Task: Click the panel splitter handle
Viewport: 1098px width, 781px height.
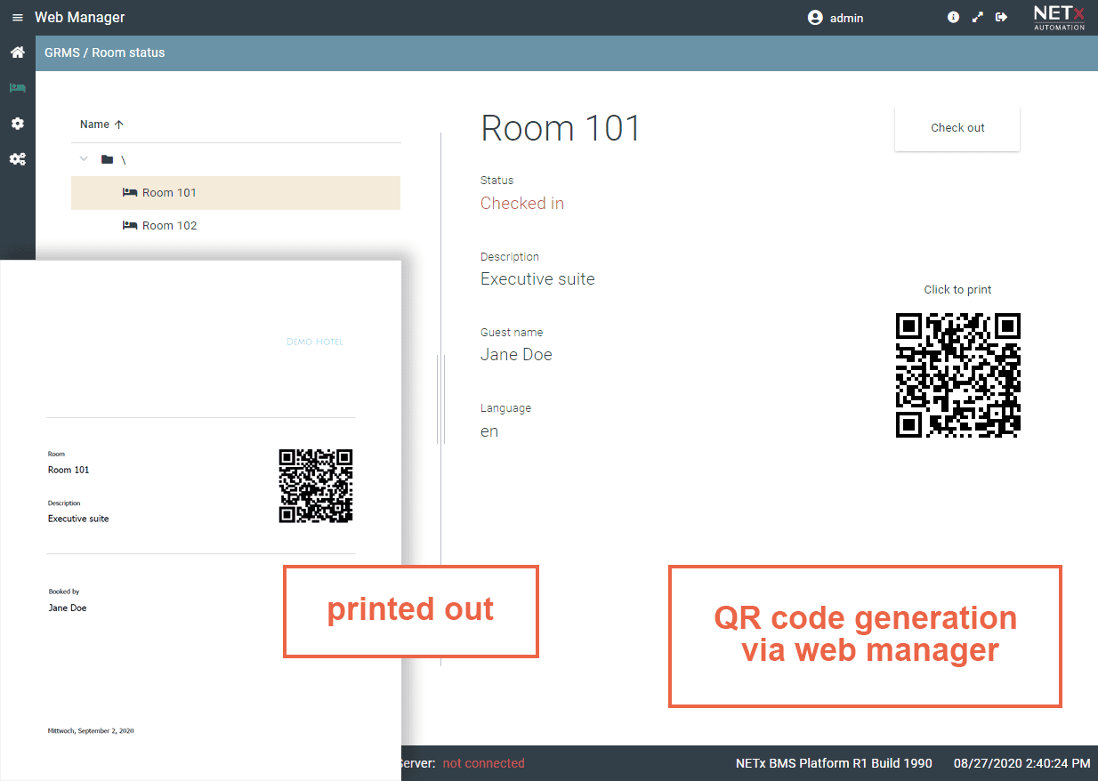Action: [x=440, y=399]
